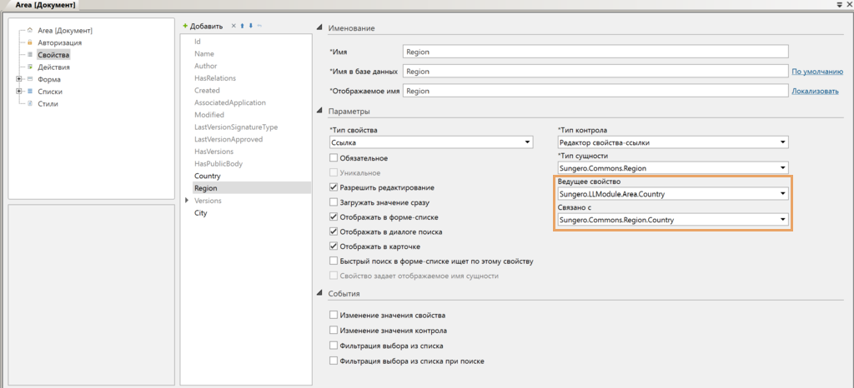Click the Локализовать link
Screen dimensions: 854x388
coord(816,91)
